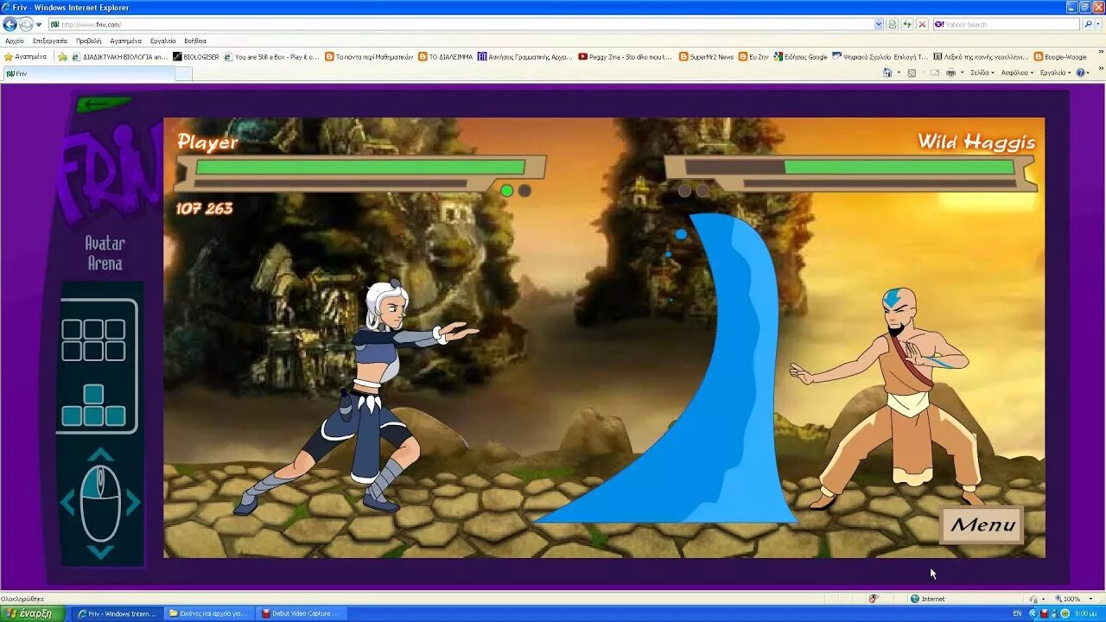The image size is (1106, 622).
Task: Click the search magnifier icon
Action: tap(1087, 24)
